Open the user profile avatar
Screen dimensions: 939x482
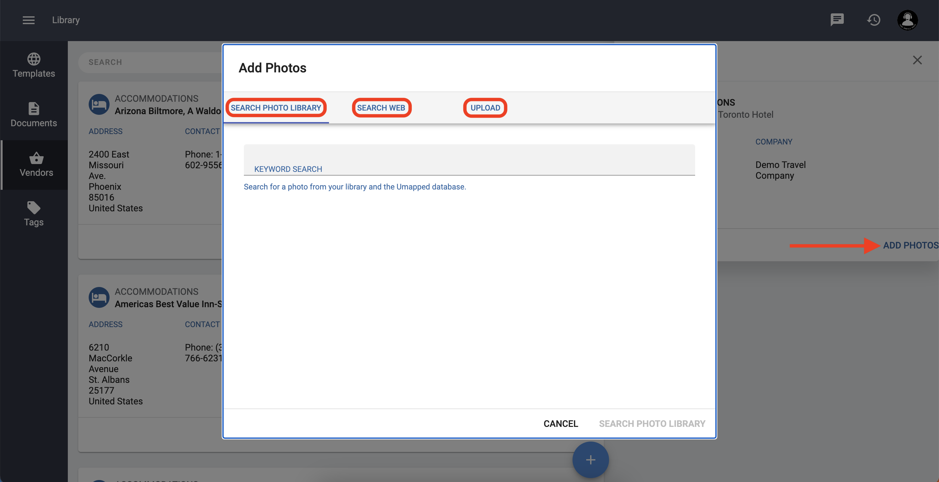[907, 20]
